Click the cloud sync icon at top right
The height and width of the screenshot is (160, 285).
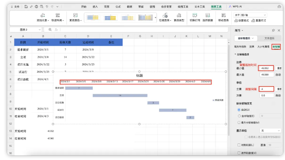click(x=279, y=6)
